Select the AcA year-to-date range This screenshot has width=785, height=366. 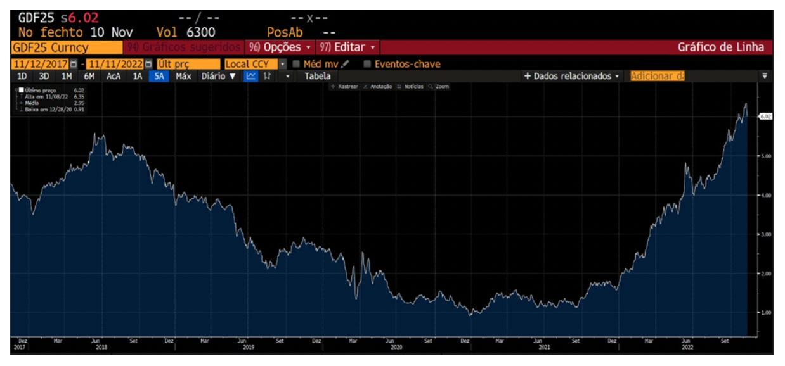(x=114, y=76)
